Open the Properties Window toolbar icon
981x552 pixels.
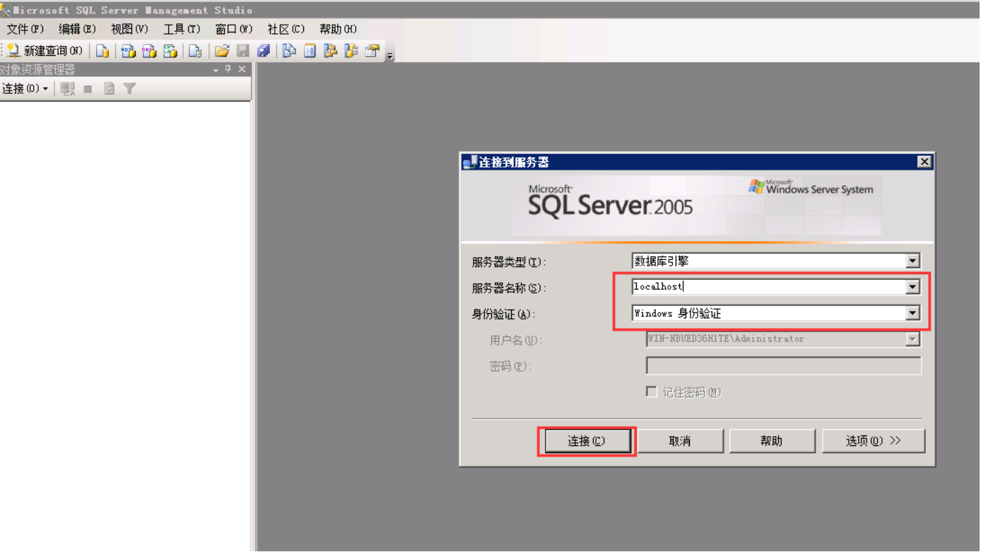372,51
